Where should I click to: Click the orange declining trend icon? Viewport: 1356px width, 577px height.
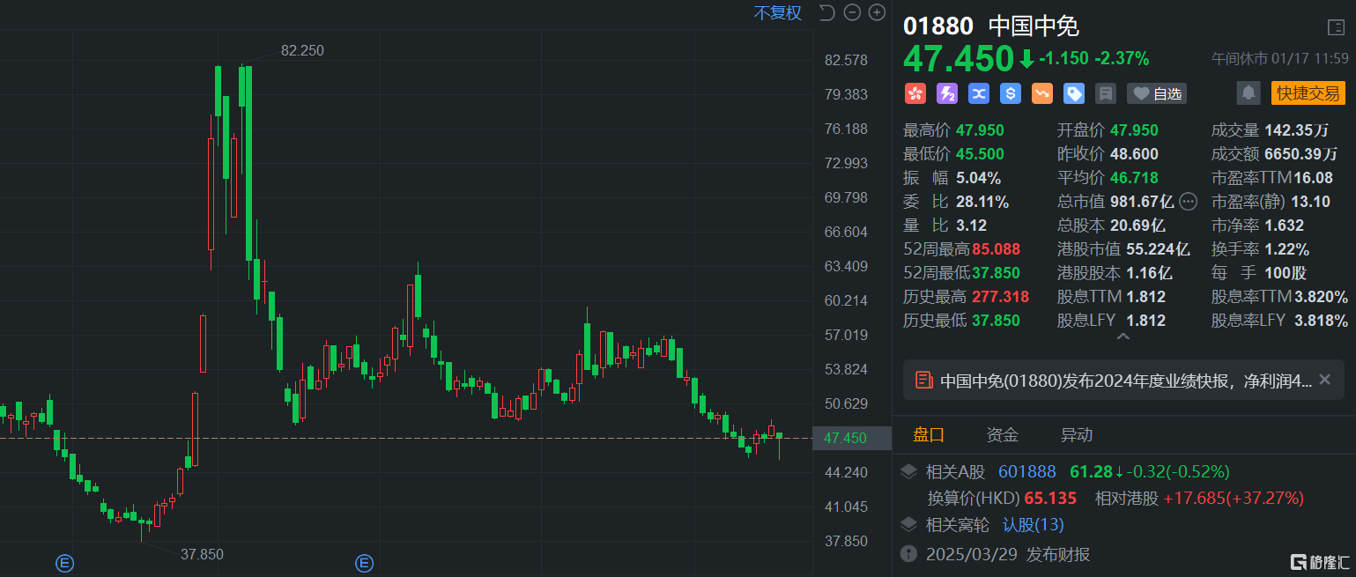coord(1042,93)
